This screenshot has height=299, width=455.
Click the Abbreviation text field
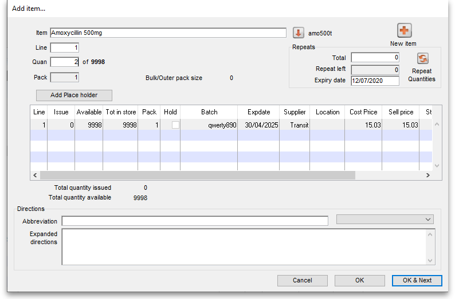[195, 221]
